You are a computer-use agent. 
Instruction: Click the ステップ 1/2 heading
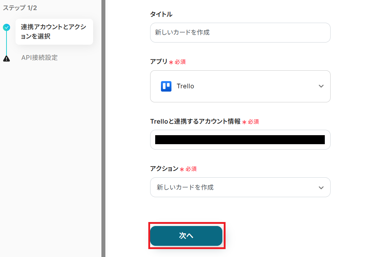[x=20, y=8]
